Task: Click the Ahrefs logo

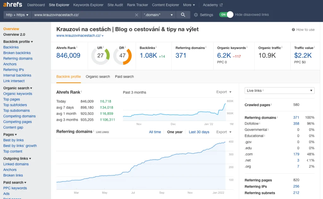Action: click(x=13, y=5)
